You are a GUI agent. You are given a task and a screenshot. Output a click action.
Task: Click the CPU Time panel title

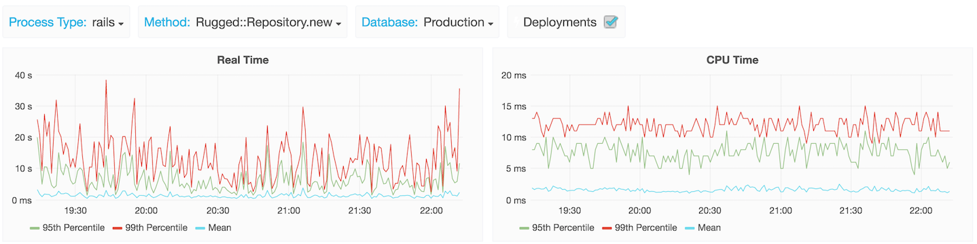click(732, 60)
